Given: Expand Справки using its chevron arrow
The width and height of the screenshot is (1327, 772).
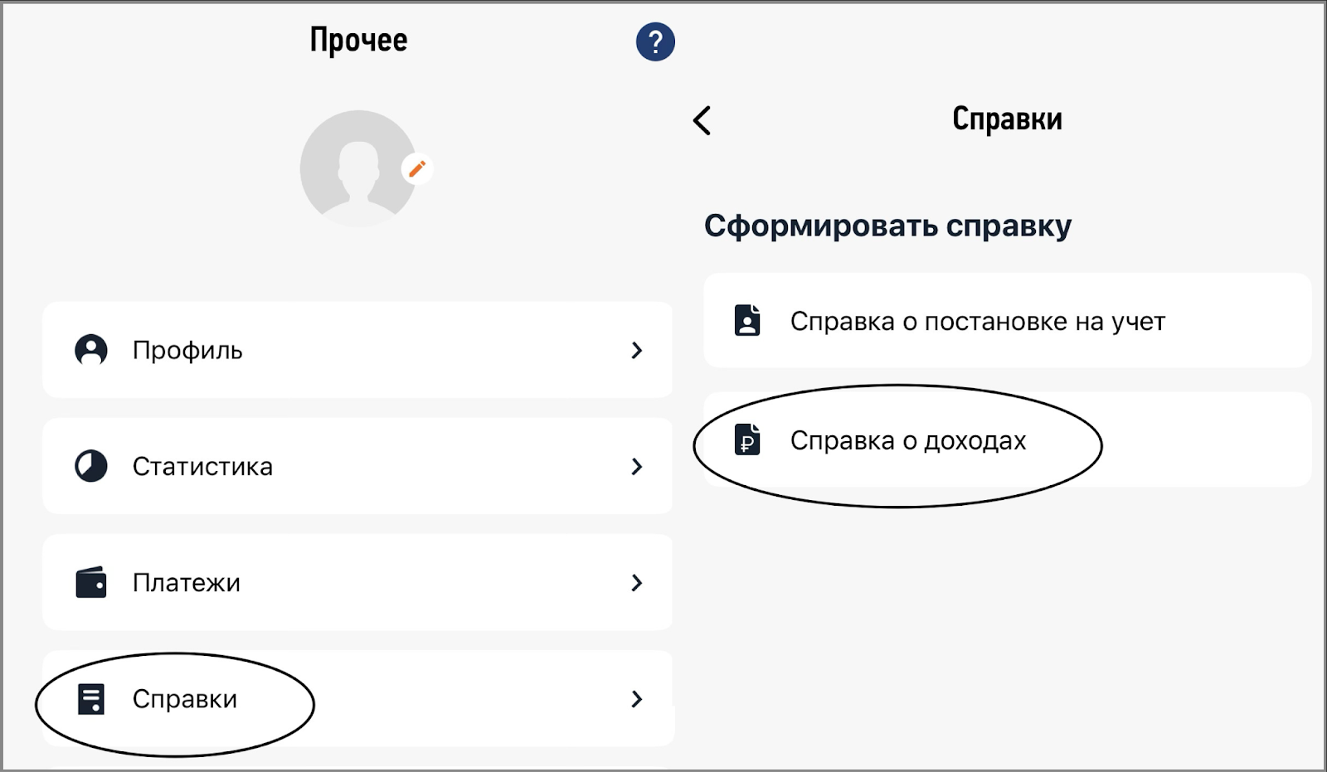Looking at the screenshot, I should click(x=636, y=699).
